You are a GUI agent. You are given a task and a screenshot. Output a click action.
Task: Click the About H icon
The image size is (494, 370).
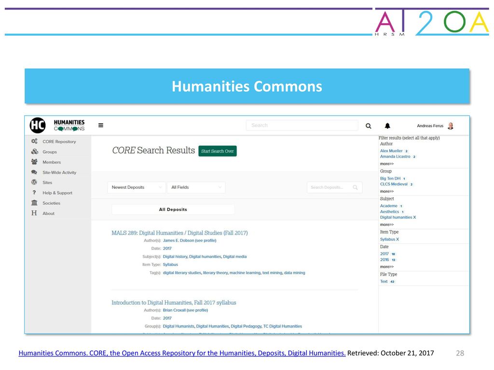point(34,213)
